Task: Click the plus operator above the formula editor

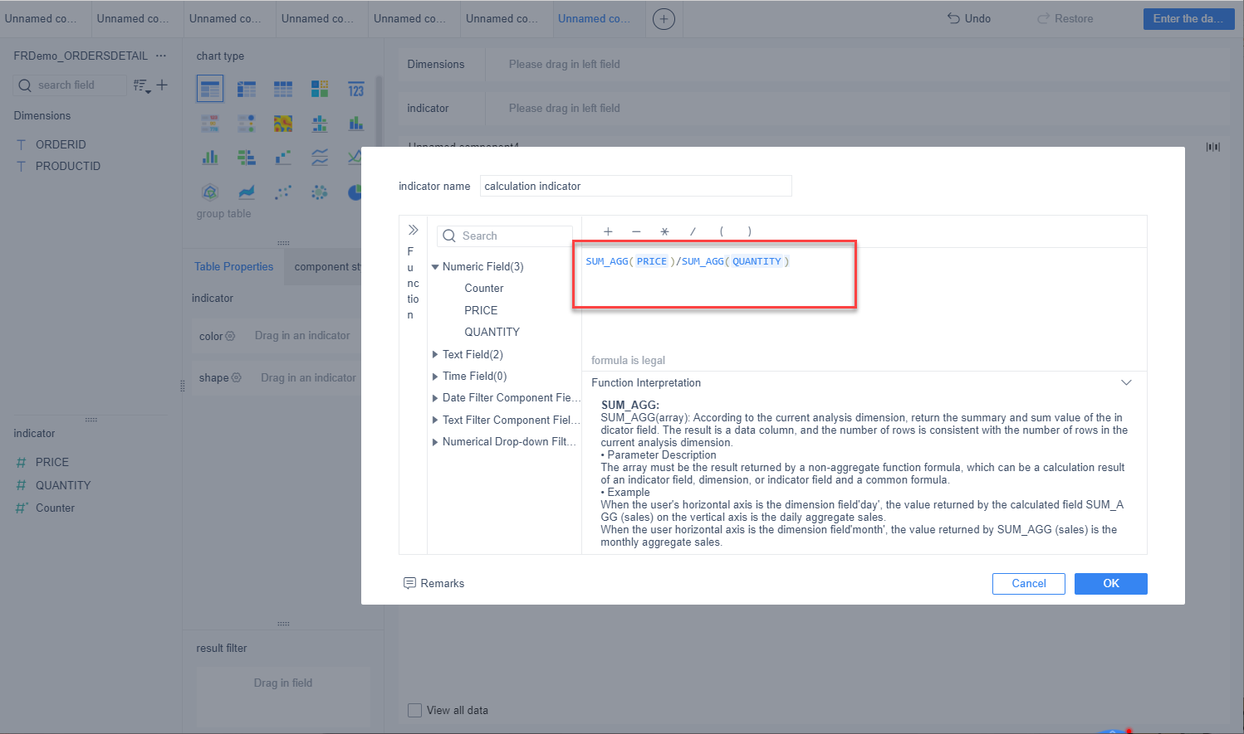Action: [608, 231]
